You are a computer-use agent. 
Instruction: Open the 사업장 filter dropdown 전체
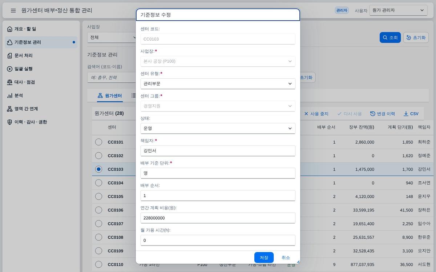point(112,37)
